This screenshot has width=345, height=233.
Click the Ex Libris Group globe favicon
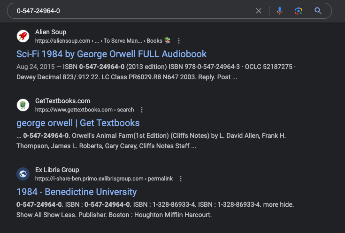(x=23, y=174)
